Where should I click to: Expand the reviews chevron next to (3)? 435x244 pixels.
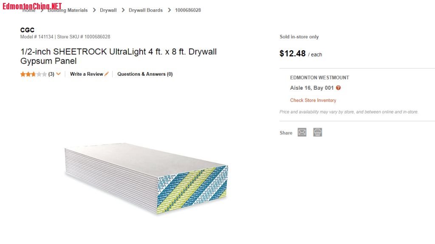[x=58, y=74]
